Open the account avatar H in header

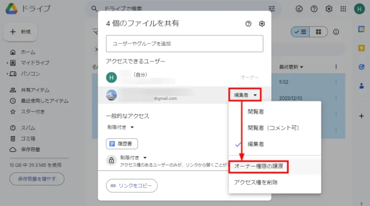[359, 9]
